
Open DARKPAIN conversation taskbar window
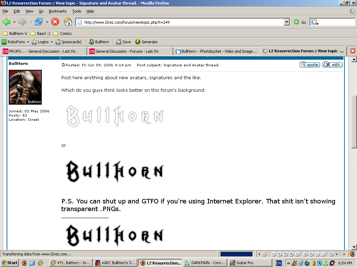[205, 263]
